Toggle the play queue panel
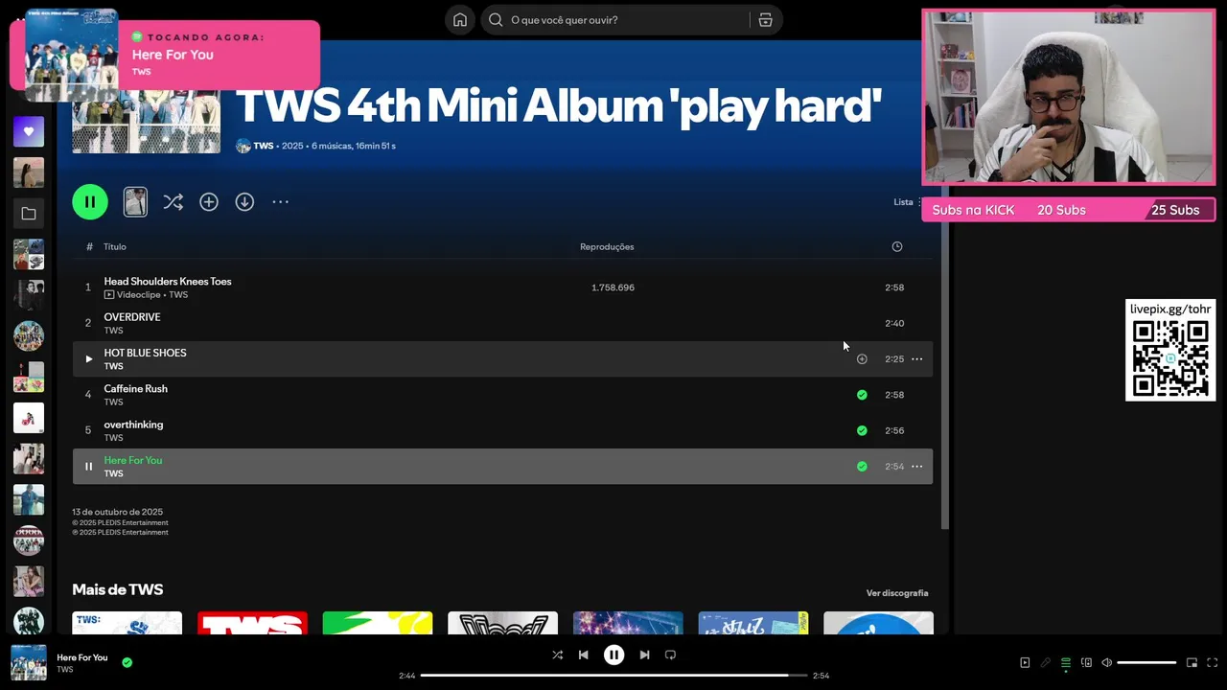Image resolution: width=1227 pixels, height=690 pixels. click(1065, 662)
